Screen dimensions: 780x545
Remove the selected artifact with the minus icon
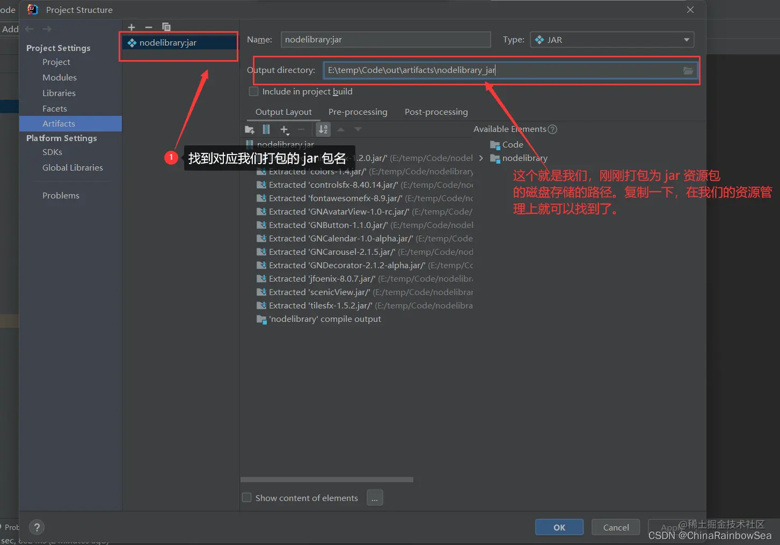pyautogui.click(x=149, y=27)
